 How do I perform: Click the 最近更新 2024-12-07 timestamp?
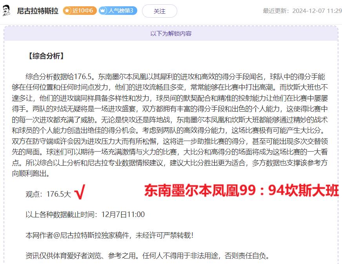(x=302, y=11)
